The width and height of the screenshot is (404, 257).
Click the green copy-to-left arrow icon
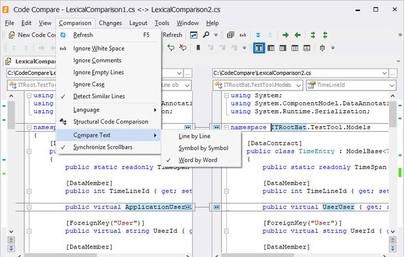(297, 35)
